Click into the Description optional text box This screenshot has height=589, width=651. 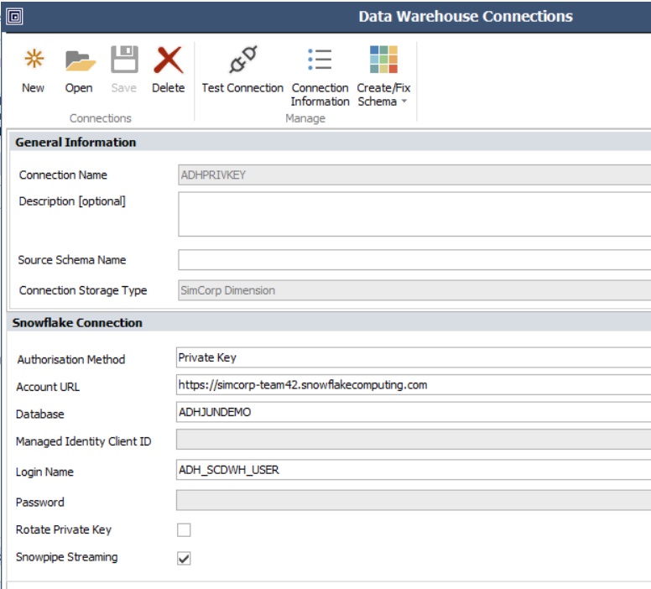(x=414, y=214)
